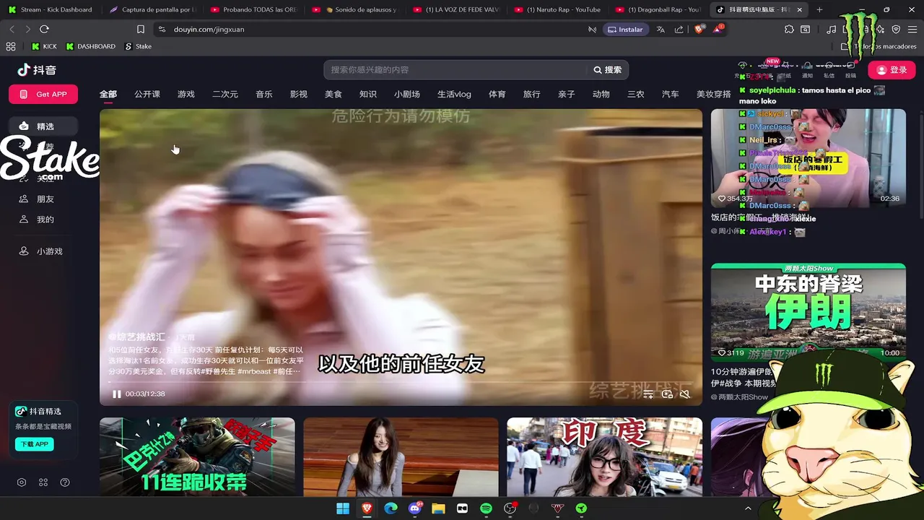Click the 下载 APP download button
Screen dimensions: 924x520
[35, 444]
